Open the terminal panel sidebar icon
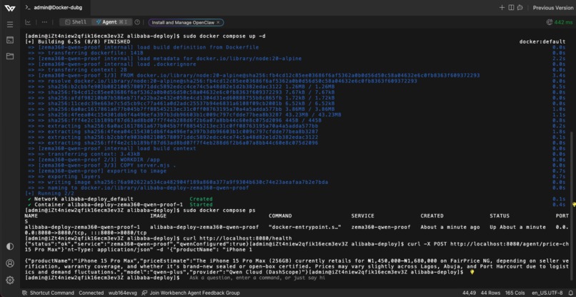The image size is (576, 297). 10,40
